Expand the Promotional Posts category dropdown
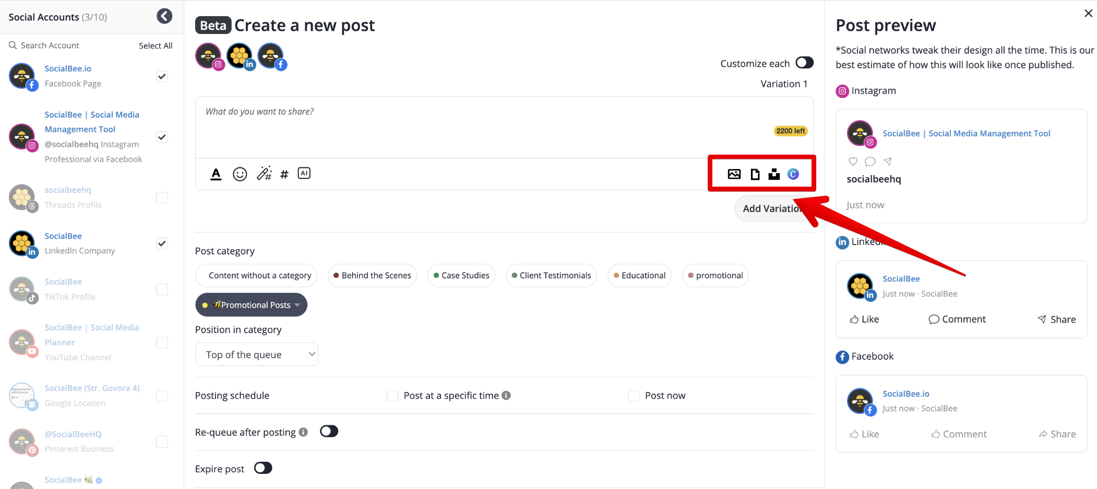 (297, 305)
